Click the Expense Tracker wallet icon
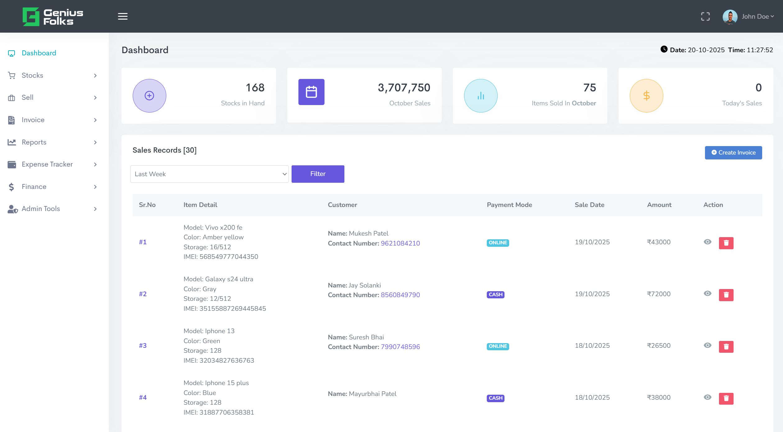783x432 pixels. 12,164
